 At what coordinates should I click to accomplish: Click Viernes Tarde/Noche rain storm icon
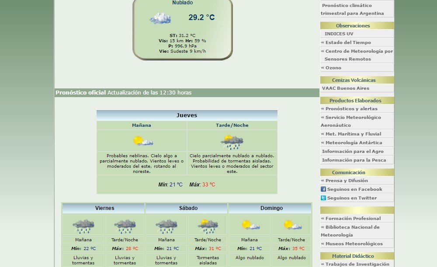[125, 226]
